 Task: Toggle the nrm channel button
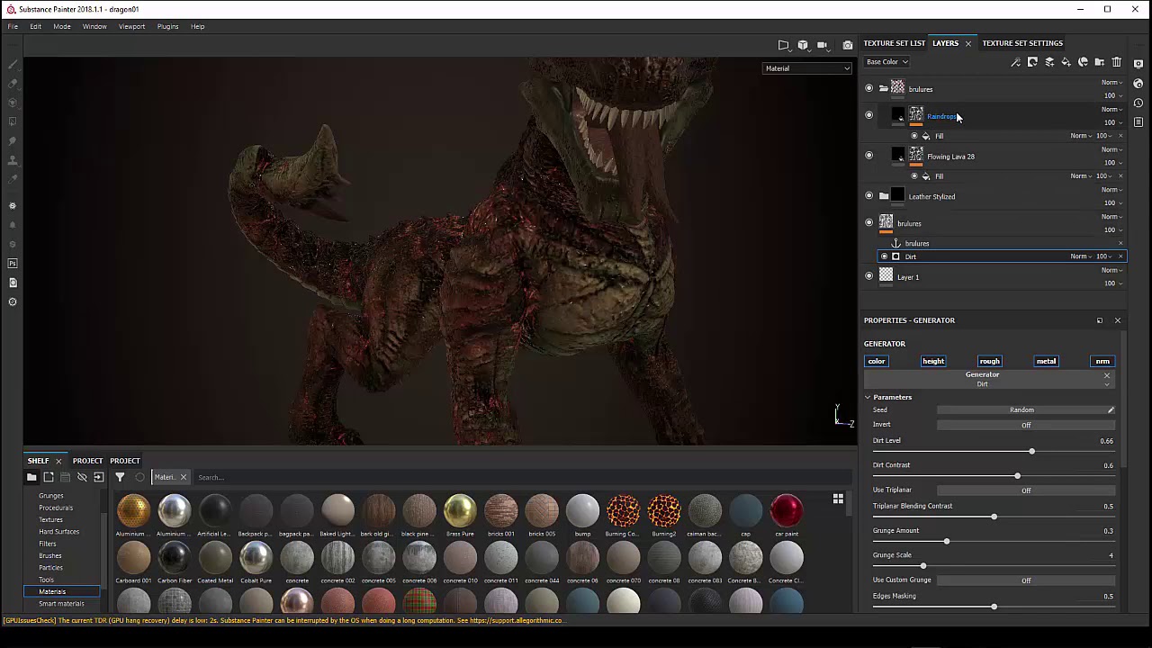(1102, 361)
